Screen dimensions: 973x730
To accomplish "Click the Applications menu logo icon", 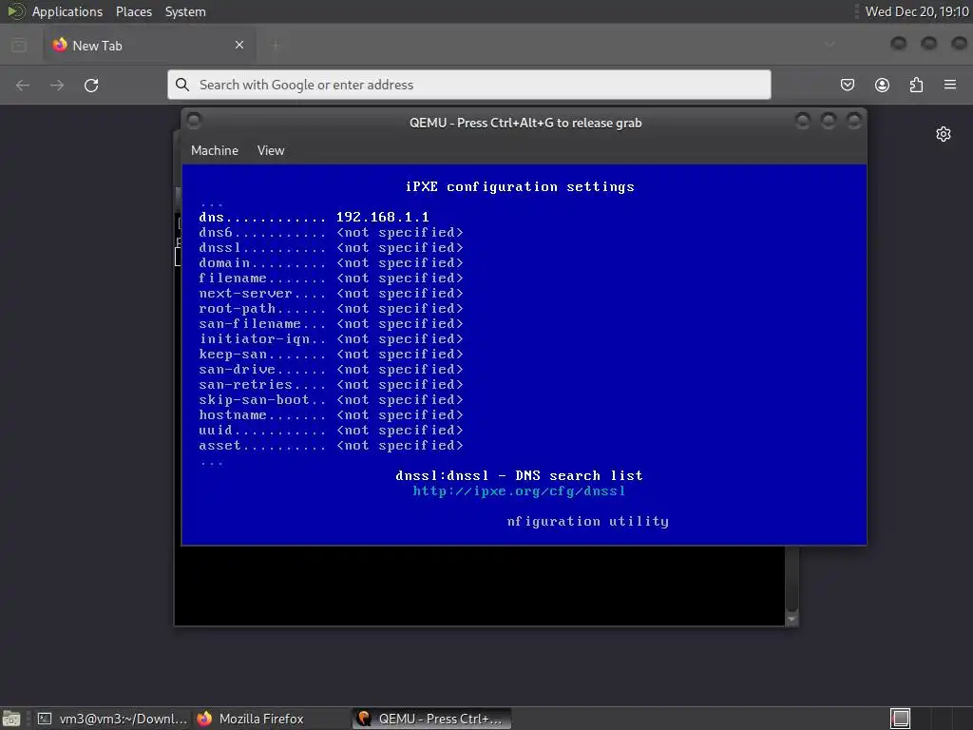I will 15,11.
